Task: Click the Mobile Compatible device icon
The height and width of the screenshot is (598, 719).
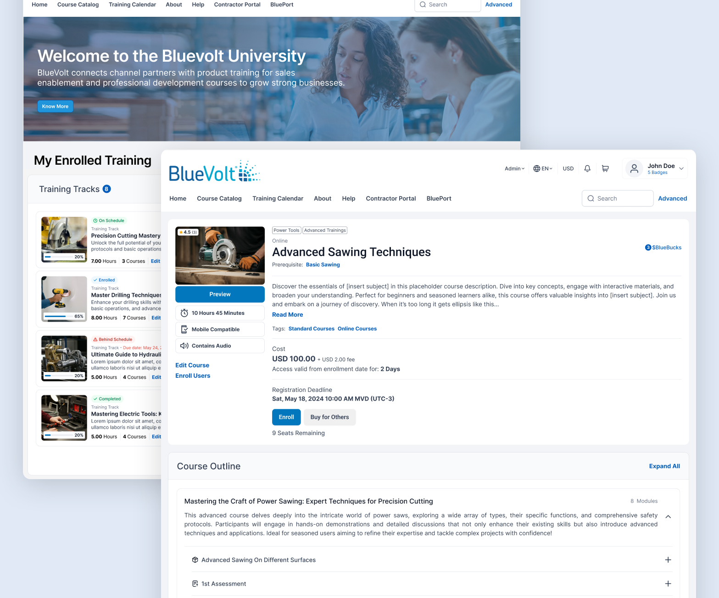Action: coord(184,330)
